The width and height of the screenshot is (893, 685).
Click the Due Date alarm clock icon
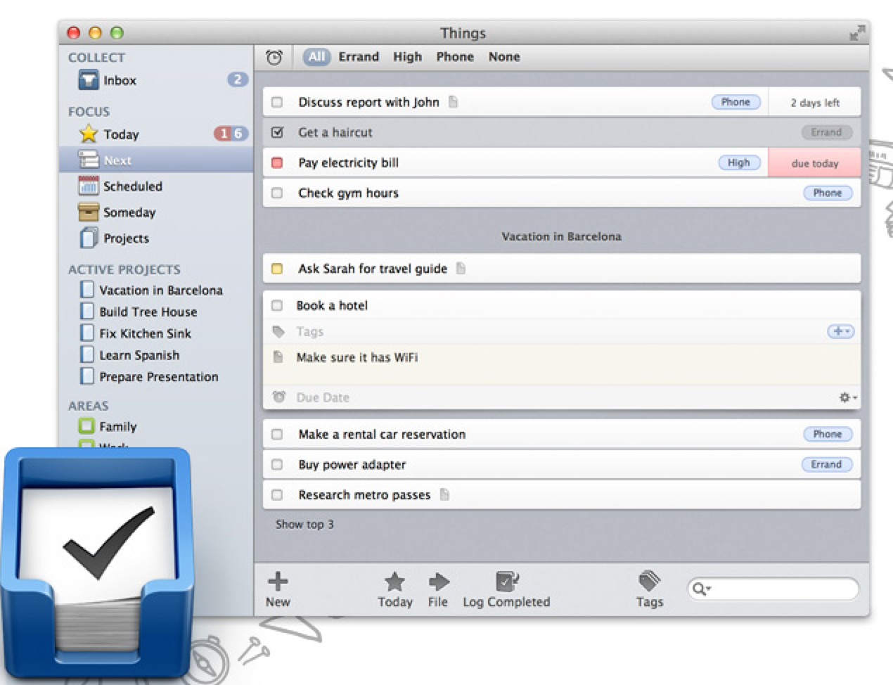coord(279,397)
